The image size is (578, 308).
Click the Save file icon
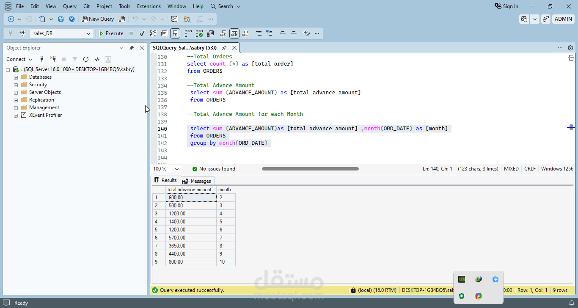[61, 19]
